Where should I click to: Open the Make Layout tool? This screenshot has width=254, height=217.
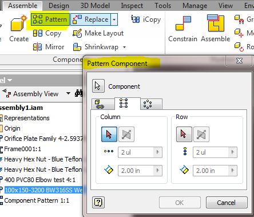coord(98,33)
